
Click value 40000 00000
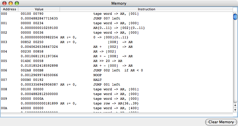pos(32,108)
